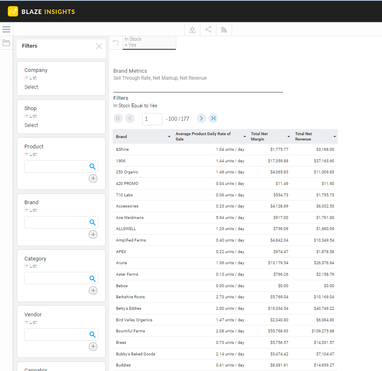The image size is (382, 371).
Task: Open Total Net Margin column dropdown
Action: (289, 136)
